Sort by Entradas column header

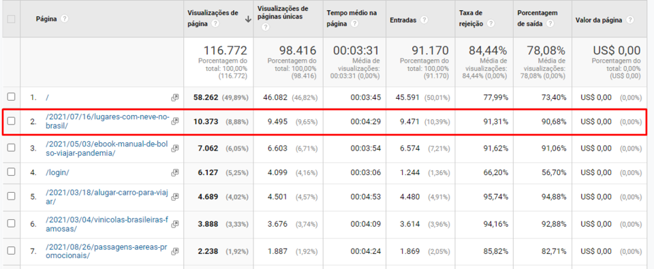point(403,20)
